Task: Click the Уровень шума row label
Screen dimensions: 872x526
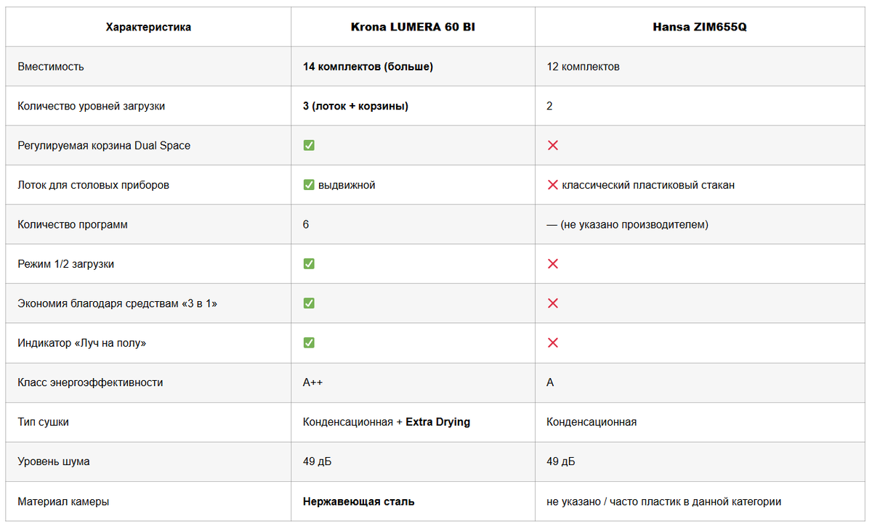Action: click(x=54, y=461)
